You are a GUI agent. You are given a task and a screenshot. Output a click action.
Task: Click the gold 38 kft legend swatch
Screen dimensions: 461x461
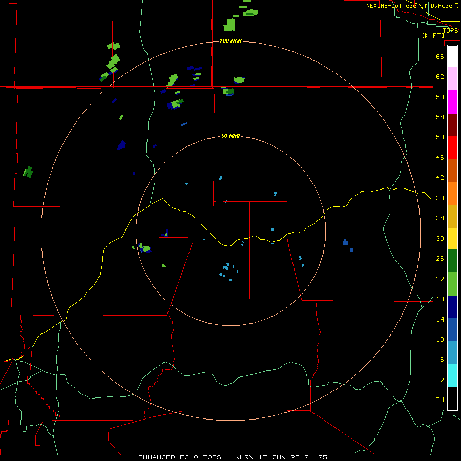(x=452, y=217)
